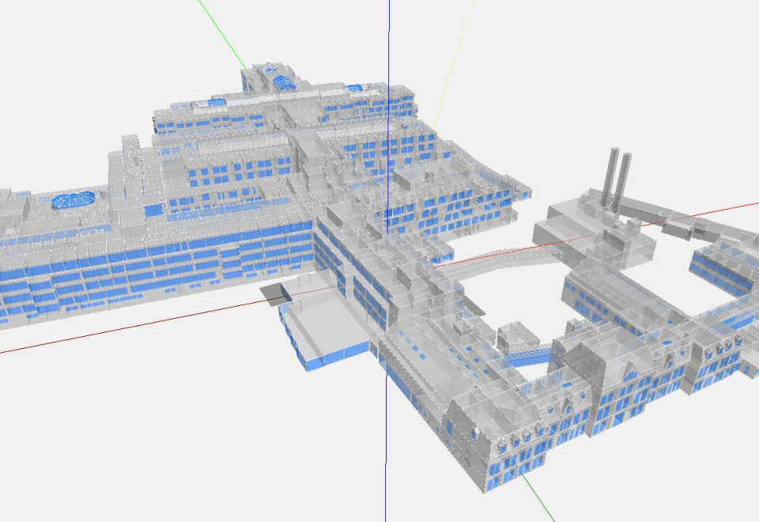
Task: Select the twin tall chimney stacks
Action: (x=617, y=179)
